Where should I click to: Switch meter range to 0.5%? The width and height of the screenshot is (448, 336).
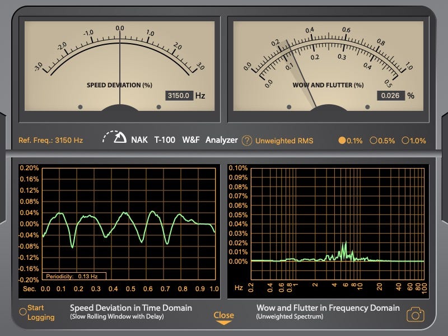pyautogui.click(x=374, y=141)
